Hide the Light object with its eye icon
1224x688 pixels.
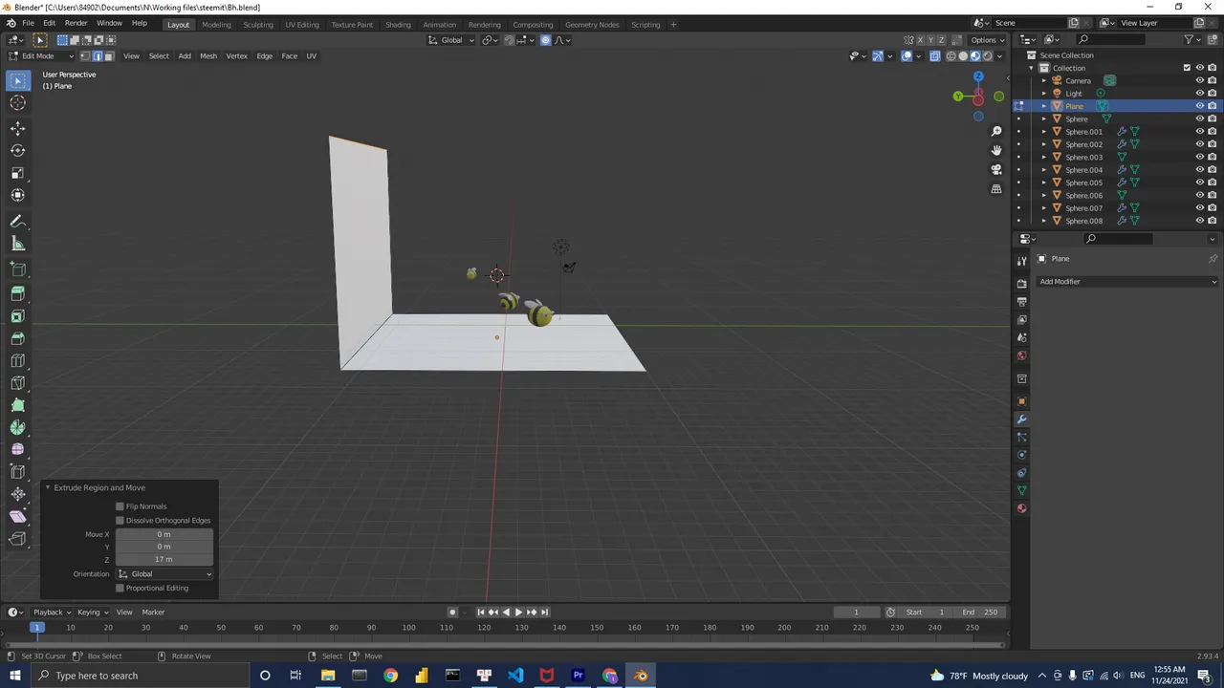click(x=1200, y=94)
